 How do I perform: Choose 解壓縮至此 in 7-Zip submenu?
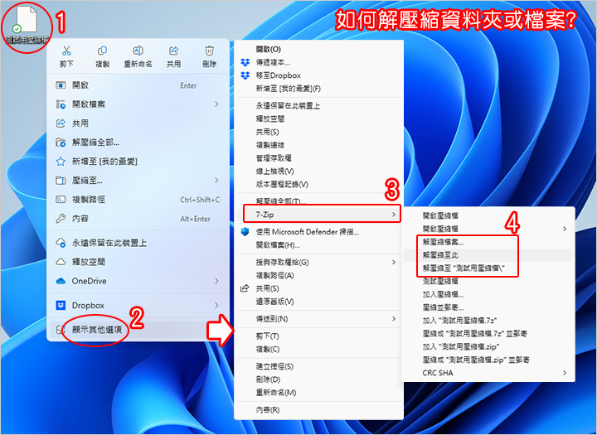coord(440,255)
